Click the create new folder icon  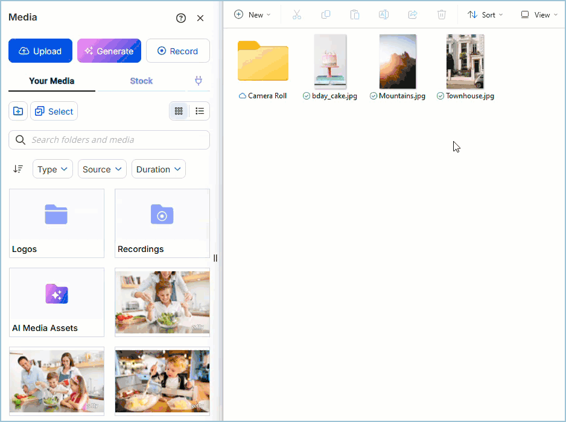click(x=18, y=111)
